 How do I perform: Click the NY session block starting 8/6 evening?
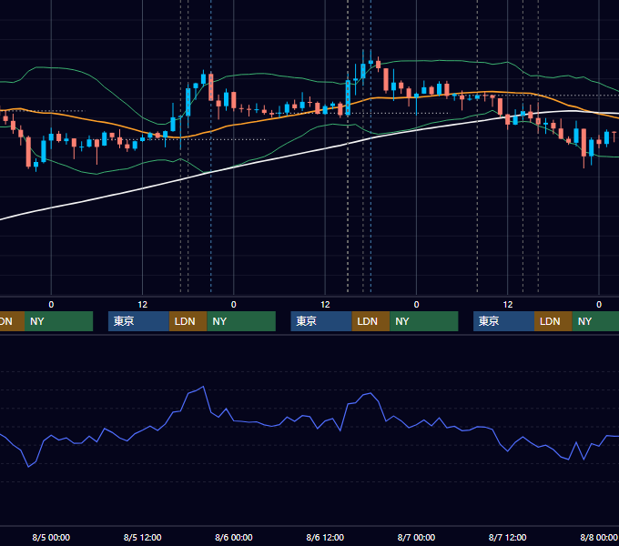coord(424,321)
